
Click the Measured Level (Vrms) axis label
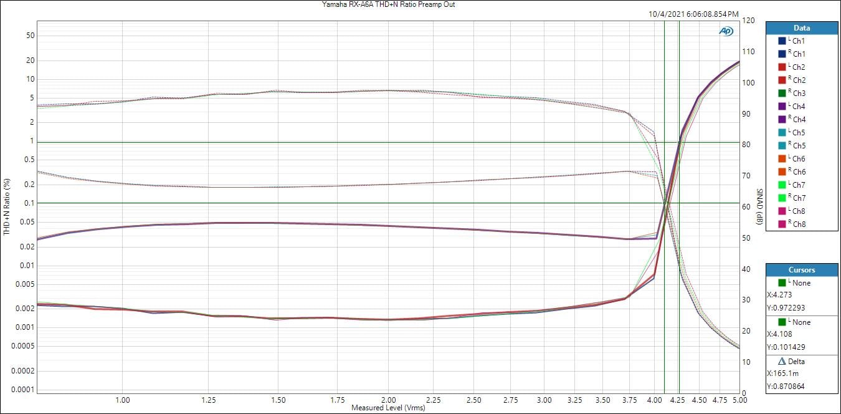tap(388, 408)
